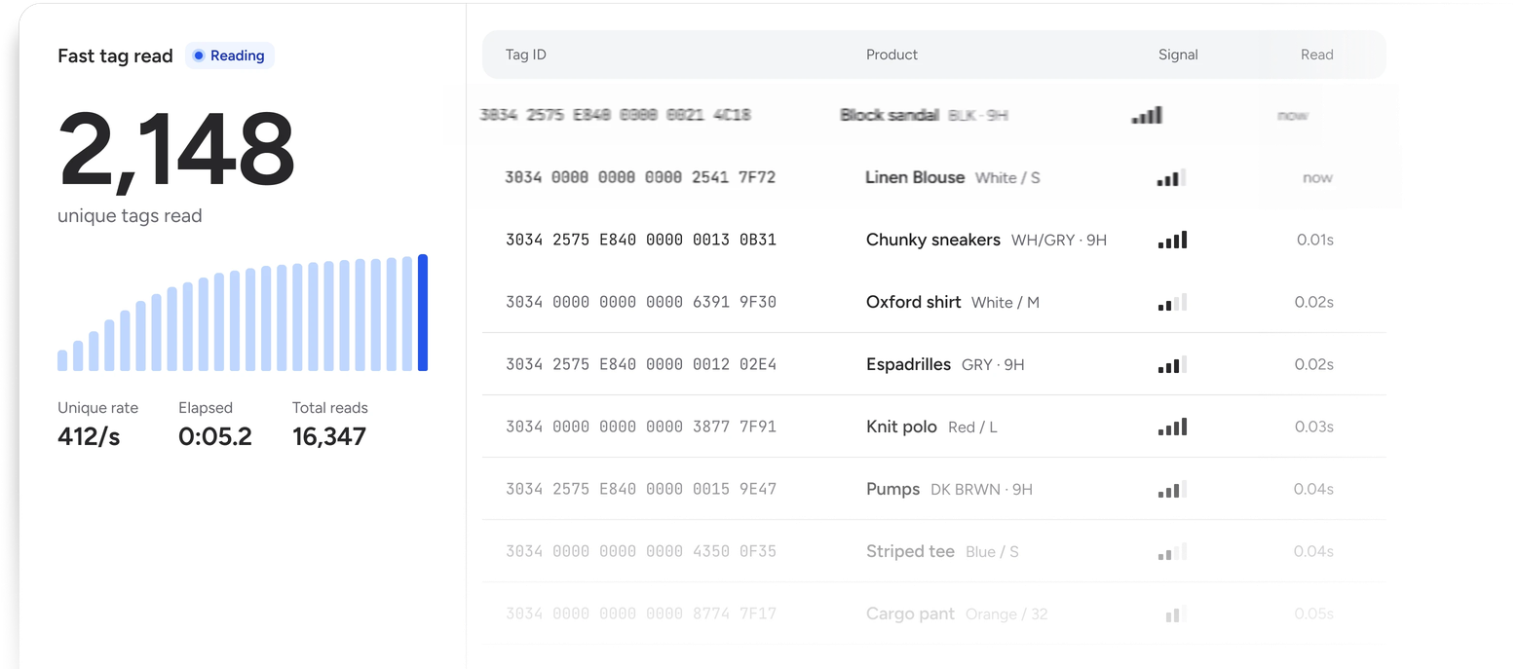Click tag ID ending 0012 02E4
The height and width of the screenshot is (669, 1518).
click(641, 364)
